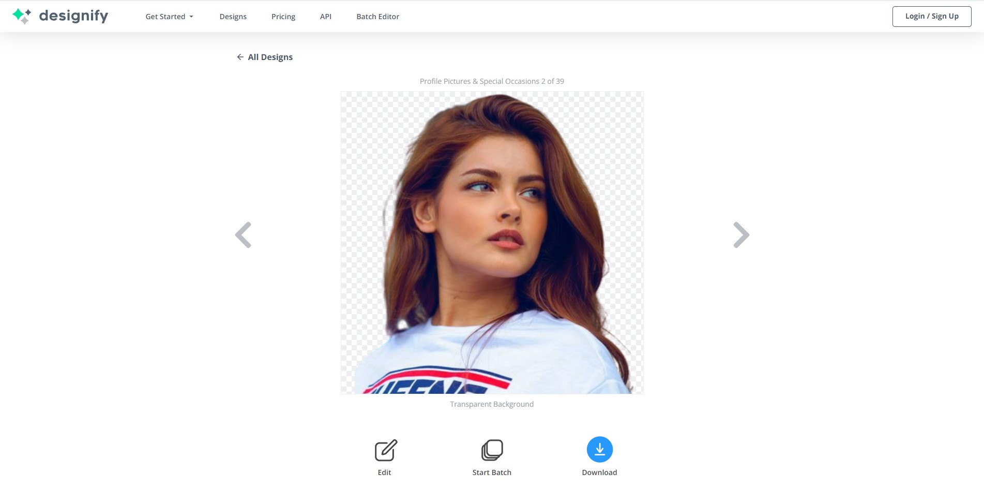Image resolution: width=984 pixels, height=489 pixels.
Task: Click the Start Batch stacked-squares icon
Action: coord(492,450)
